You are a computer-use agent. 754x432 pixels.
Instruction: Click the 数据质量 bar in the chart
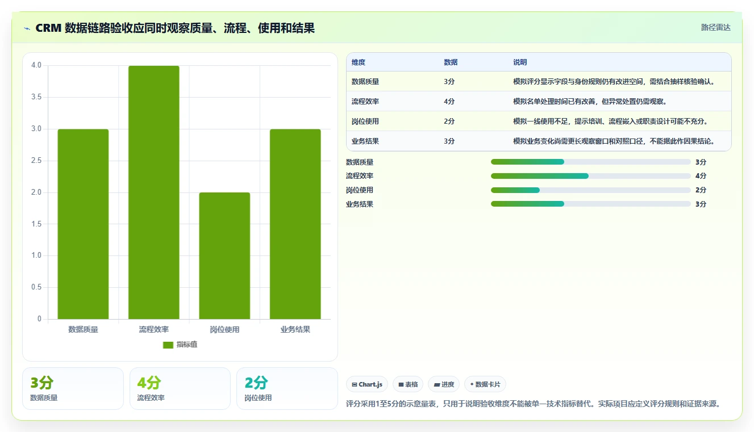(83, 224)
